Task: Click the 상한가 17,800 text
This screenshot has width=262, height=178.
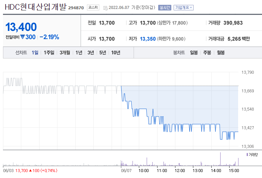Action: point(172,23)
